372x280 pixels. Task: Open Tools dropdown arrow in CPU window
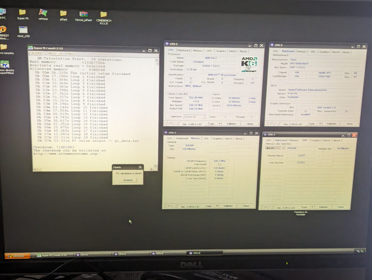tap(220, 124)
